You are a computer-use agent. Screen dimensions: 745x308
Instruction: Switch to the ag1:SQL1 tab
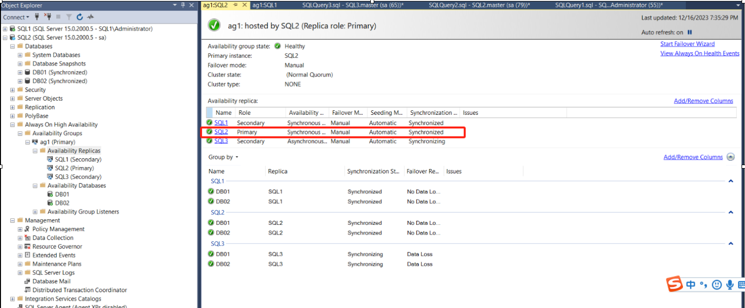tap(265, 5)
